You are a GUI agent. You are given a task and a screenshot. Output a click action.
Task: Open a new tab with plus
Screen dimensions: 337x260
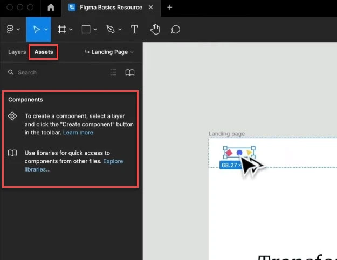[169, 8]
